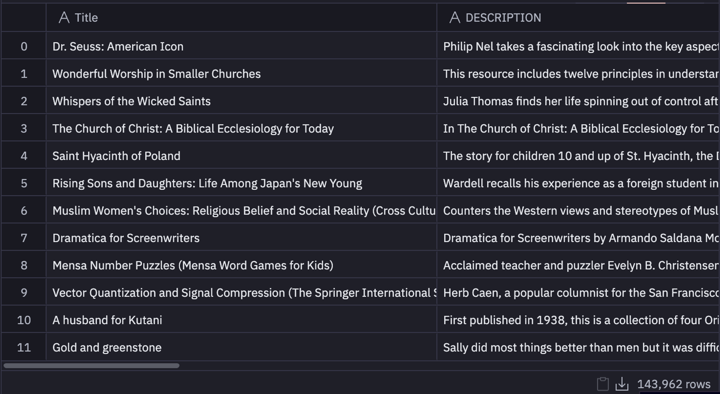Click the description starting 'Philip Nel takes'
Screen dimensions: 720x394
click(x=578, y=46)
